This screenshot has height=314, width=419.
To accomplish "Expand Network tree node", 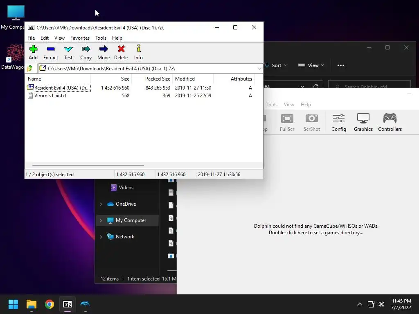I will (x=101, y=237).
